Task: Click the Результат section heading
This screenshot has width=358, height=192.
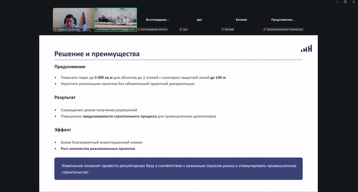Action: pos(65,97)
